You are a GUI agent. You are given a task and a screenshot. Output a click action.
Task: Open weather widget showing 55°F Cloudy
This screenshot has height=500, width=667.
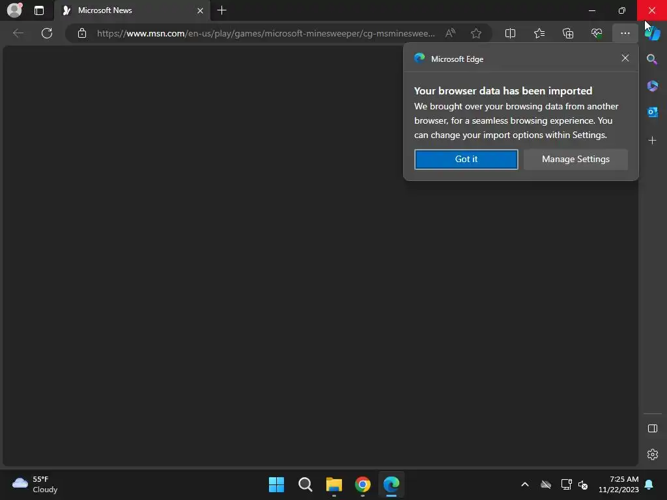(35, 484)
